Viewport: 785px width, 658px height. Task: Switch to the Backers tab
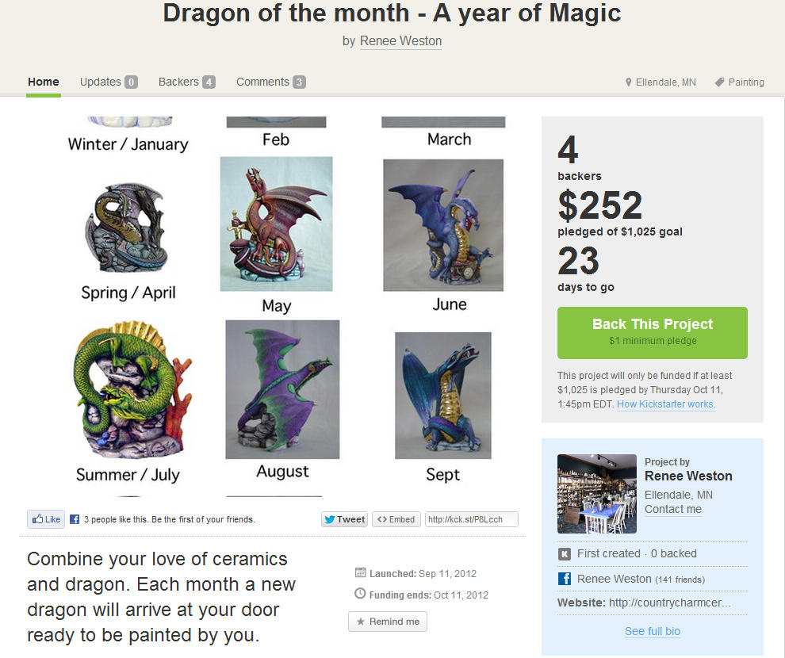[x=186, y=82]
